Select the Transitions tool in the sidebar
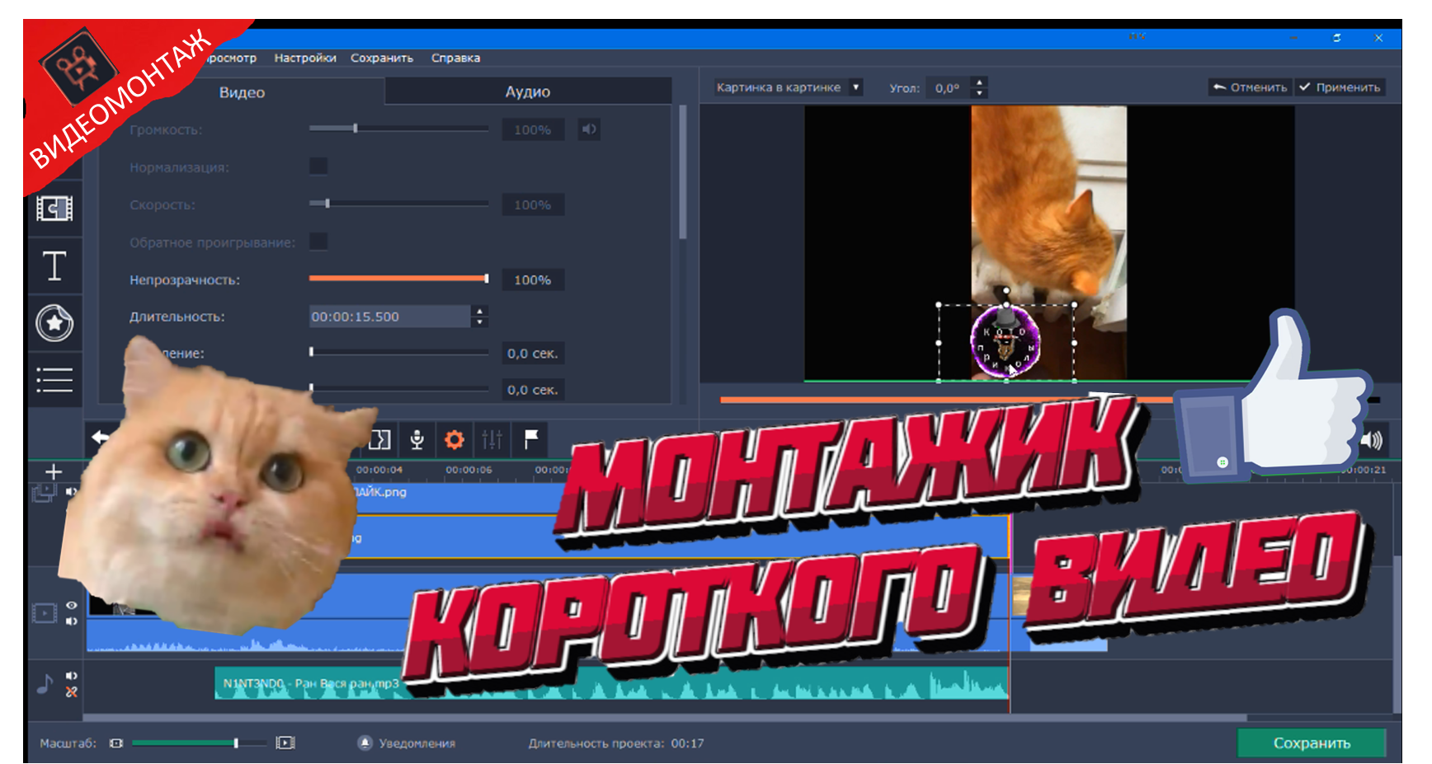Image resolution: width=1432 pixels, height=764 pixels. pyautogui.click(x=55, y=209)
